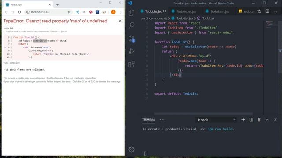Open terminal panel more views ellipsis

tap(162, 120)
